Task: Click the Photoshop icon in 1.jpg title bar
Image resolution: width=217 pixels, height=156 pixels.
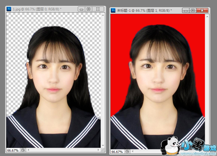Action: click(9, 9)
